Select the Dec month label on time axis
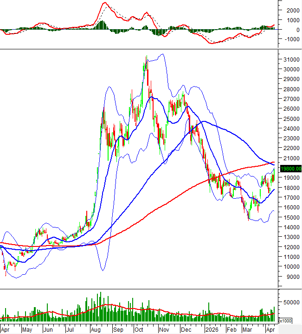Viewport: 302px width, 334px height. pyautogui.click(x=186, y=329)
